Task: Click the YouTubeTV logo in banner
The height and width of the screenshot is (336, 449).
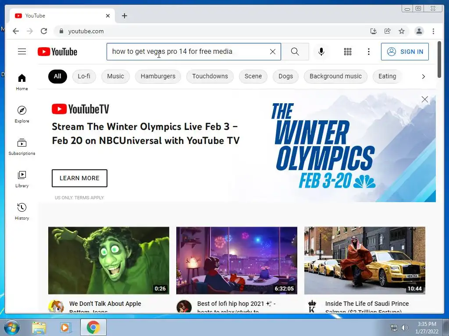Action: (81, 109)
